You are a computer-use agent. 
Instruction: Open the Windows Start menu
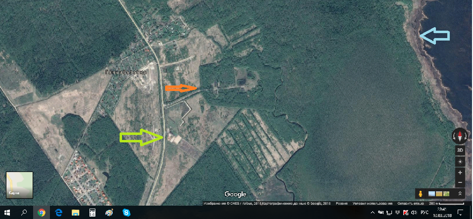tap(7, 213)
